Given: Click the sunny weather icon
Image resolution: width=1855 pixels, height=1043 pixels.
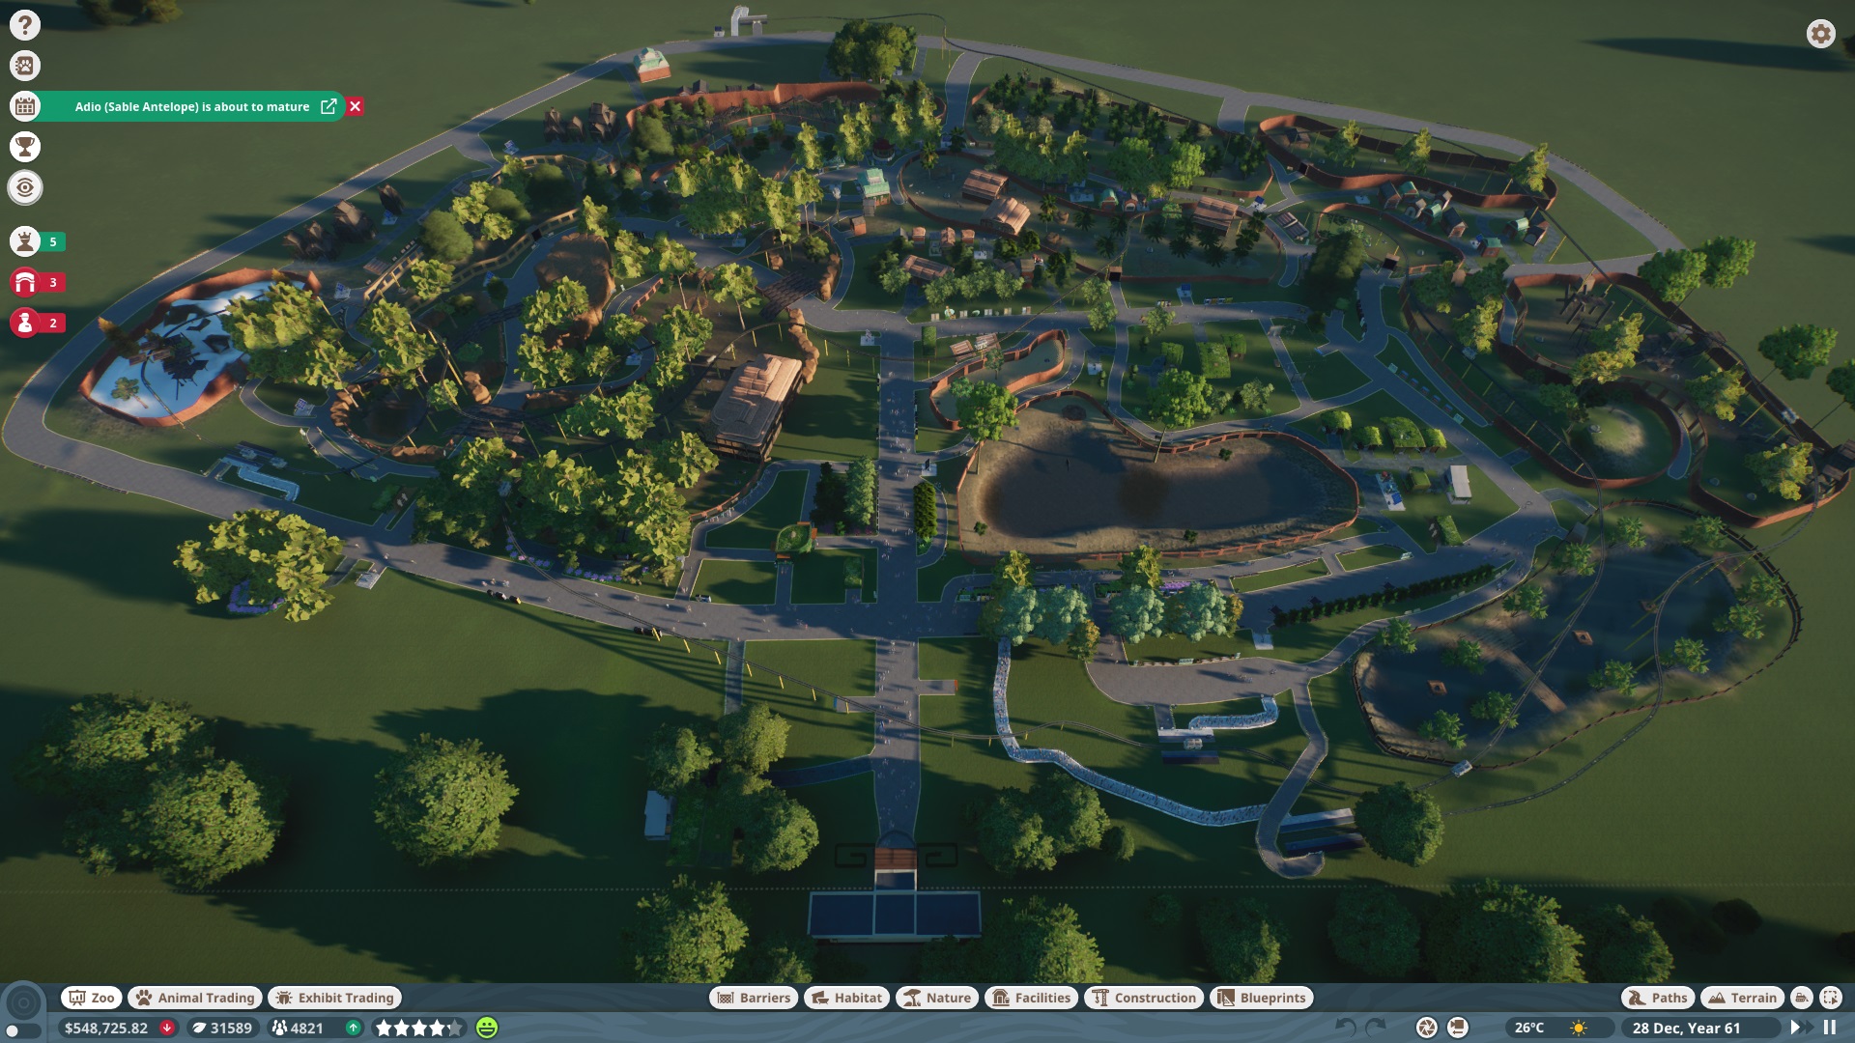Looking at the screenshot, I should click(1579, 1028).
